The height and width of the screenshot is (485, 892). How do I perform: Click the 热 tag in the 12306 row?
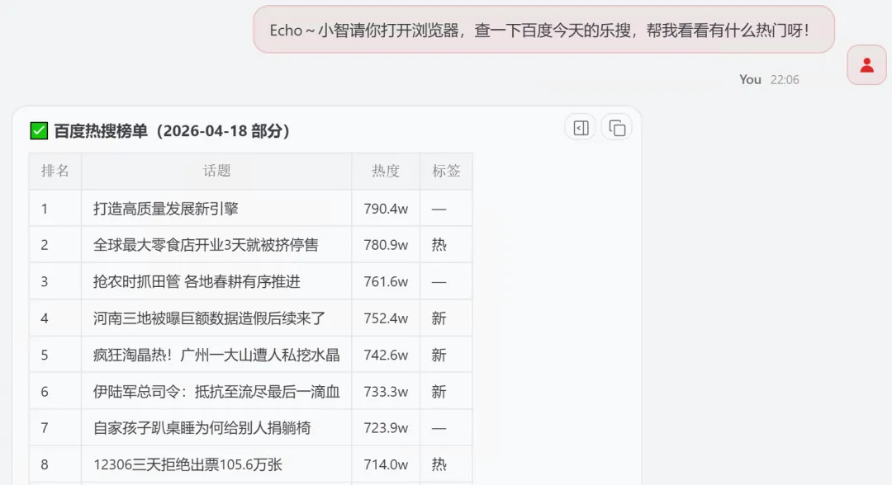(x=439, y=464)
